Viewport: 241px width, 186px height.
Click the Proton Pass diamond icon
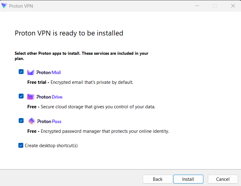[32, 121]
